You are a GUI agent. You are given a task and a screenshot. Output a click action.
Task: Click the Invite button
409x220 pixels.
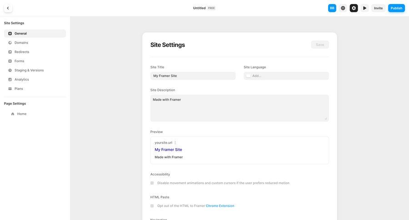378,8
